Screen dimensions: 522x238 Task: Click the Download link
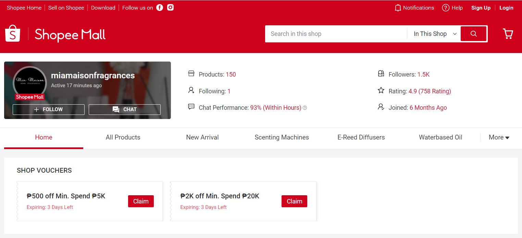(103, 8)
